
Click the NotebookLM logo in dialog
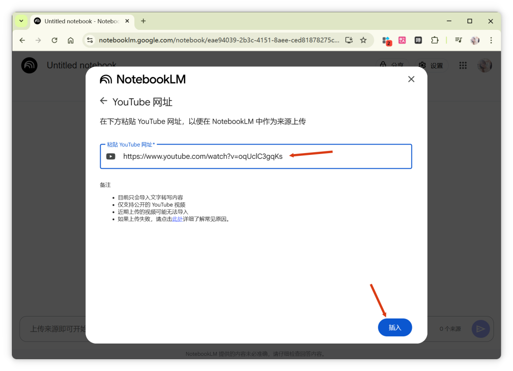click(x=142, y=79)
